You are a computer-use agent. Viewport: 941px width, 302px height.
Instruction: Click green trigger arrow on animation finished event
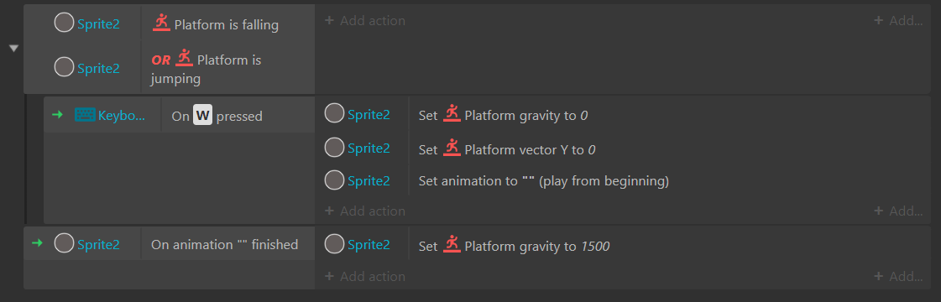click(x=37, y=243)
